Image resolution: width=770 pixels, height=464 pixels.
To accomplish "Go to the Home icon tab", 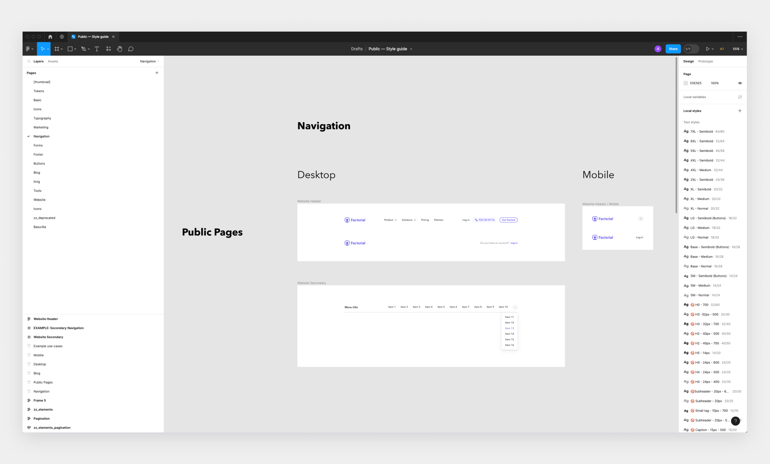I will tap(50, 37).
